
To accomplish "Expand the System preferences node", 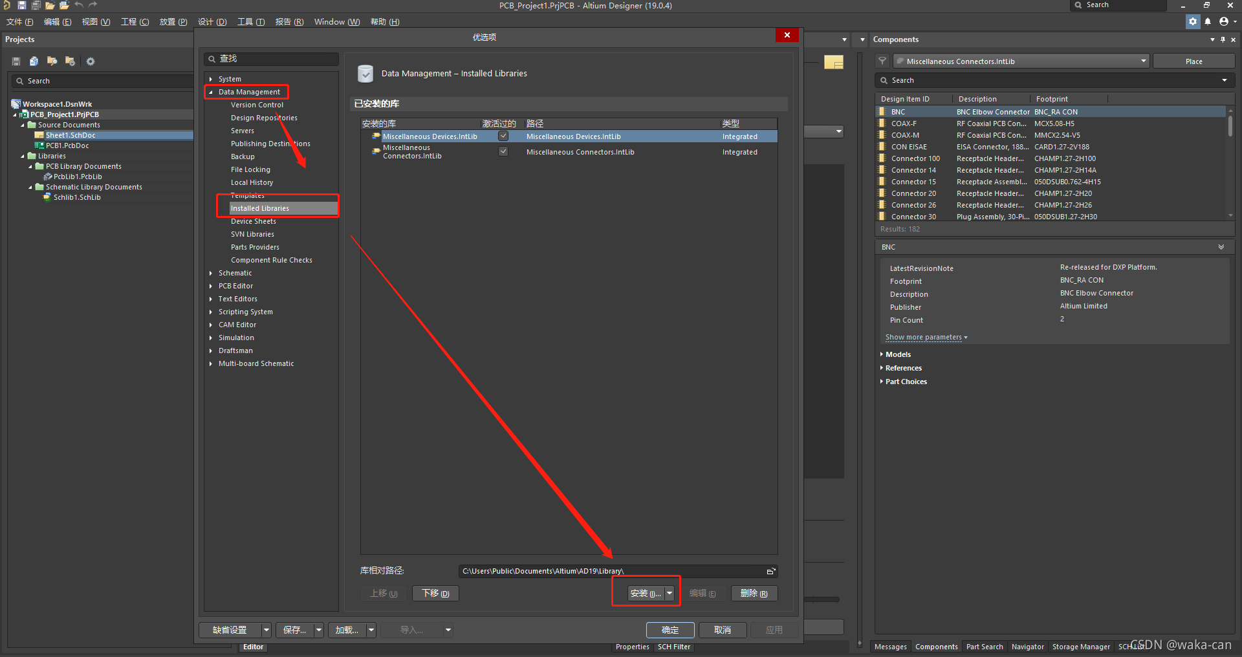I will 211,79.
